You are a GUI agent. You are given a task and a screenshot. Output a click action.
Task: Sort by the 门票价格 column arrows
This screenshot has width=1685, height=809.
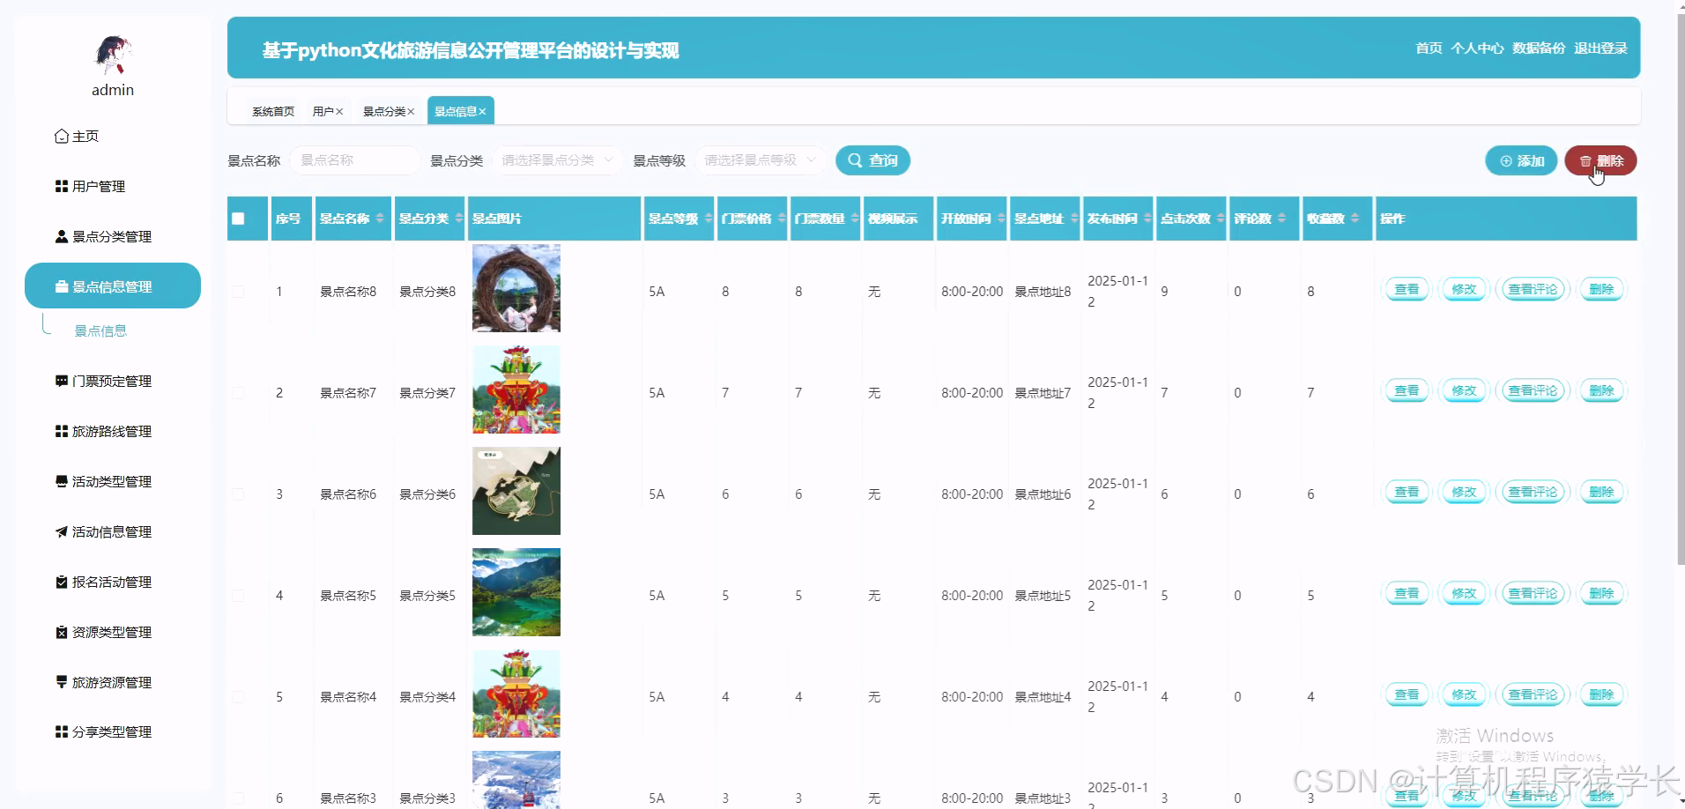click(x=782, y=218)
